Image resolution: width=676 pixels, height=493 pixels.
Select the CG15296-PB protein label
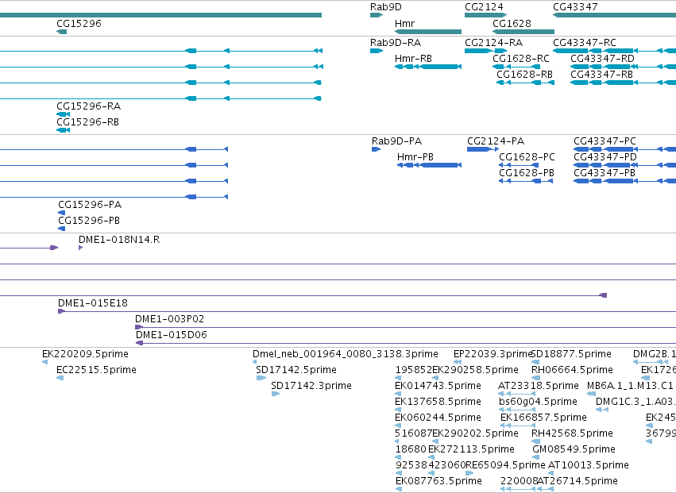click(x=89, y=220)
